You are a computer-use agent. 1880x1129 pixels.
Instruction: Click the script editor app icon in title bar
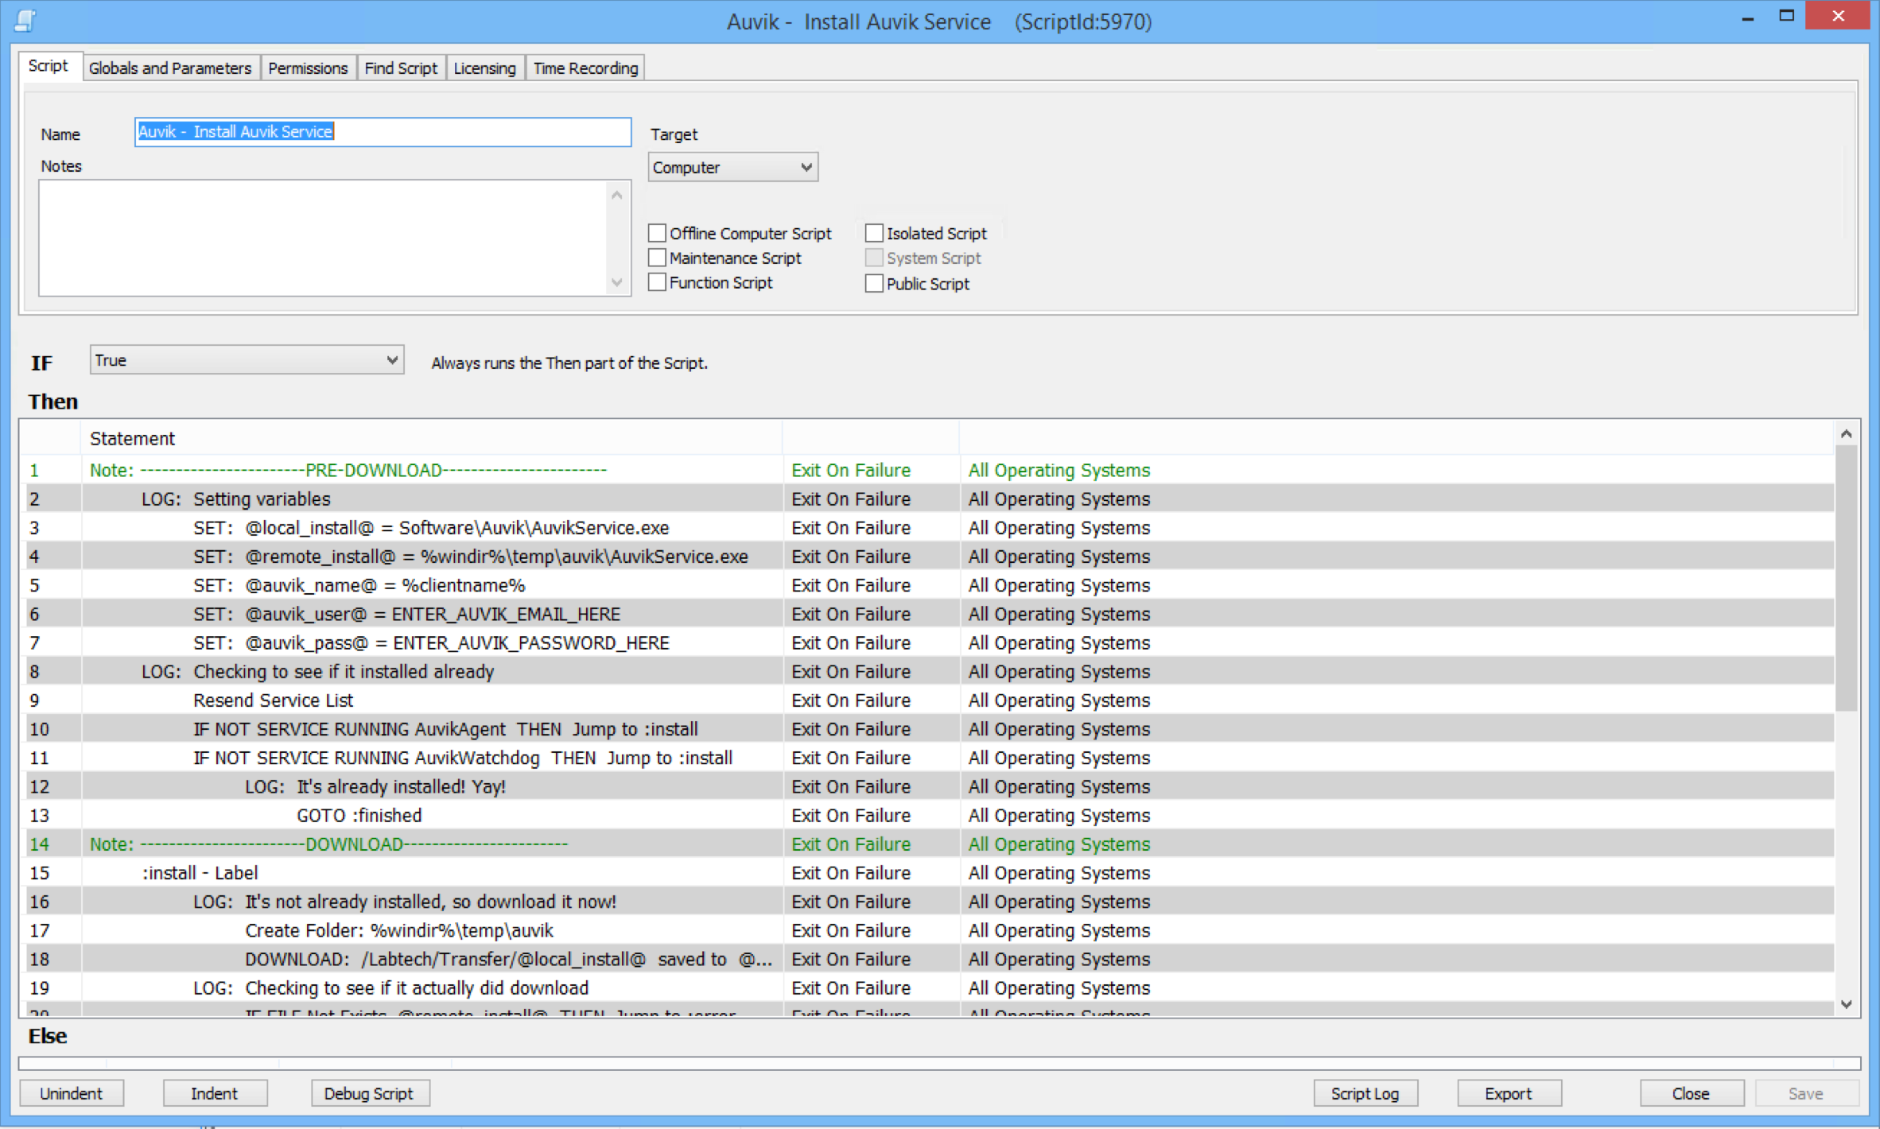tap(25, 20)
